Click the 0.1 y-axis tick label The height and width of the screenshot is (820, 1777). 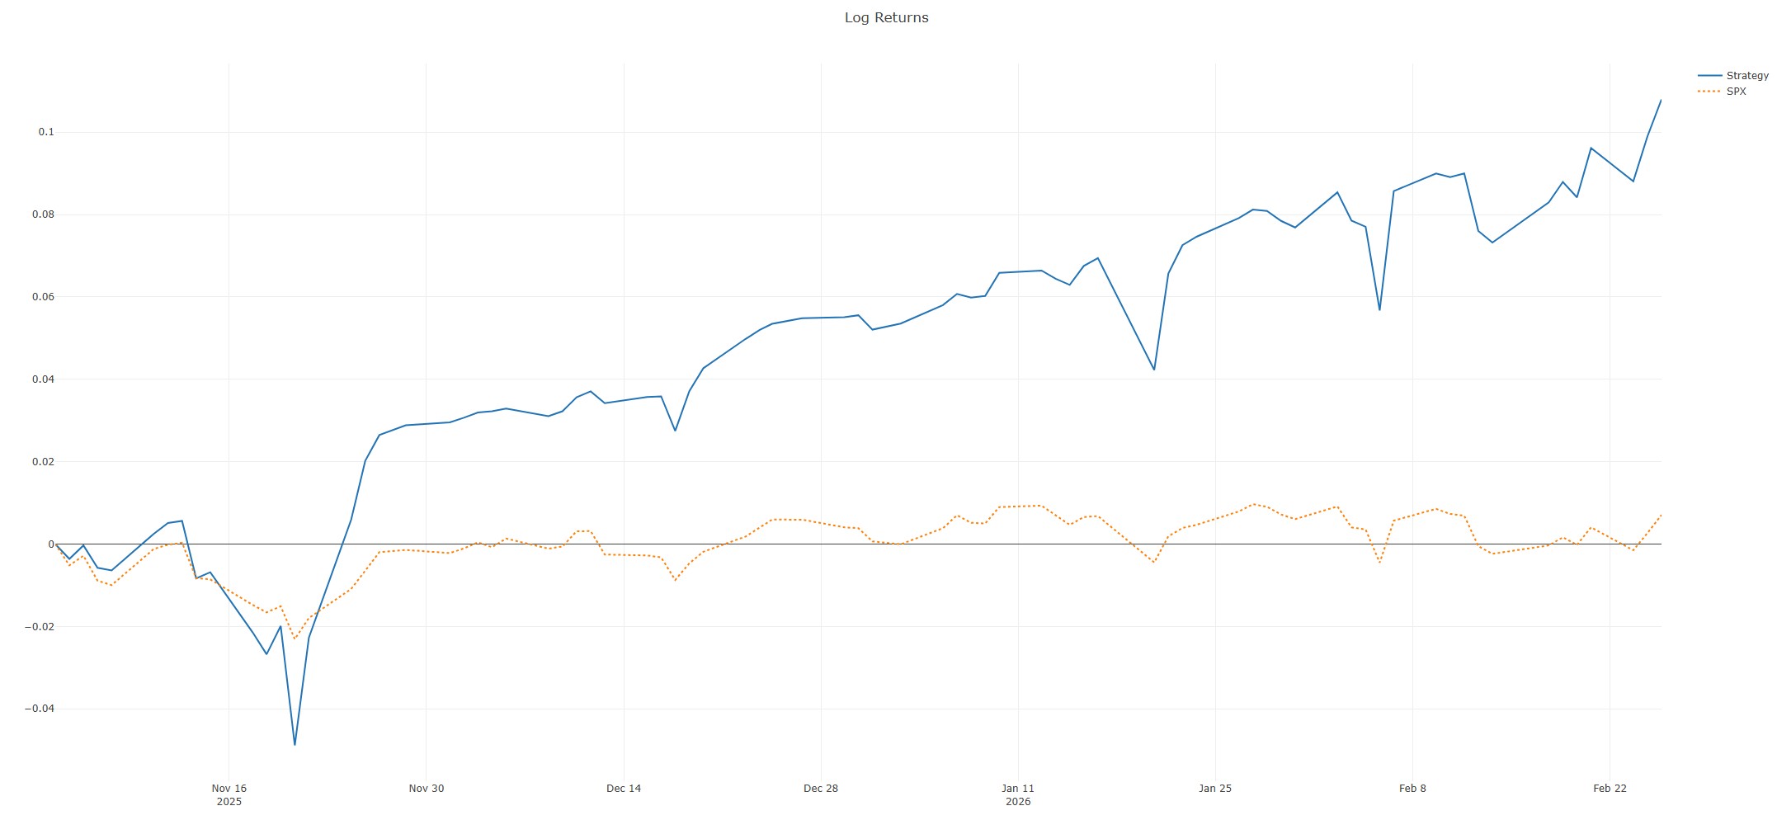pyautogui.click(x=45, y=132)
